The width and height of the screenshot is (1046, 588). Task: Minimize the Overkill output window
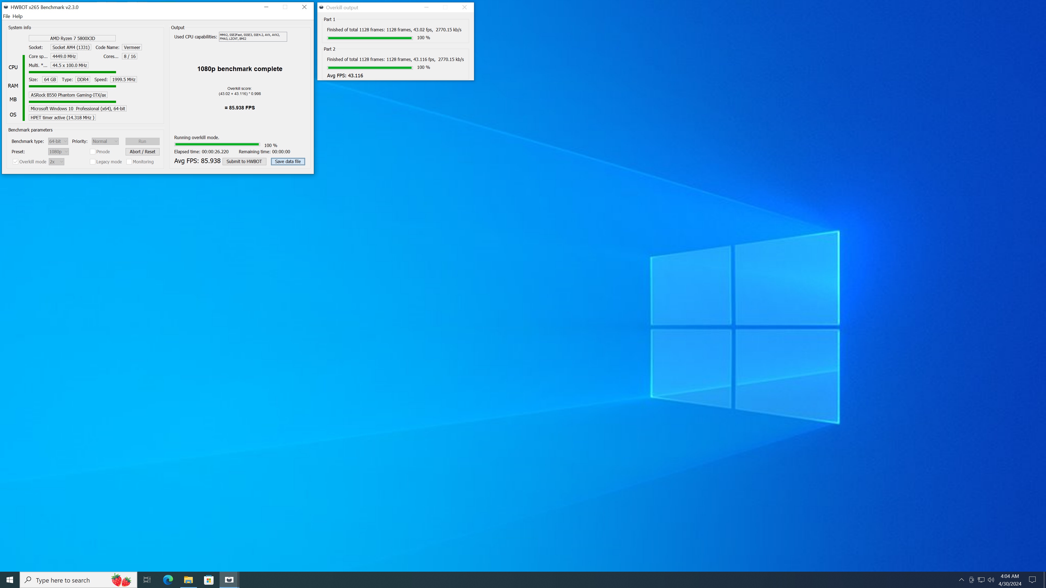point(426,7)
